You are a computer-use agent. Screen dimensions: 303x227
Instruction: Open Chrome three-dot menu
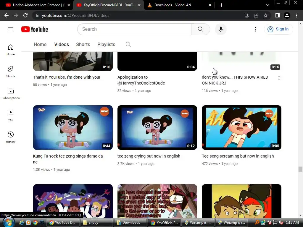coord(296,15)
